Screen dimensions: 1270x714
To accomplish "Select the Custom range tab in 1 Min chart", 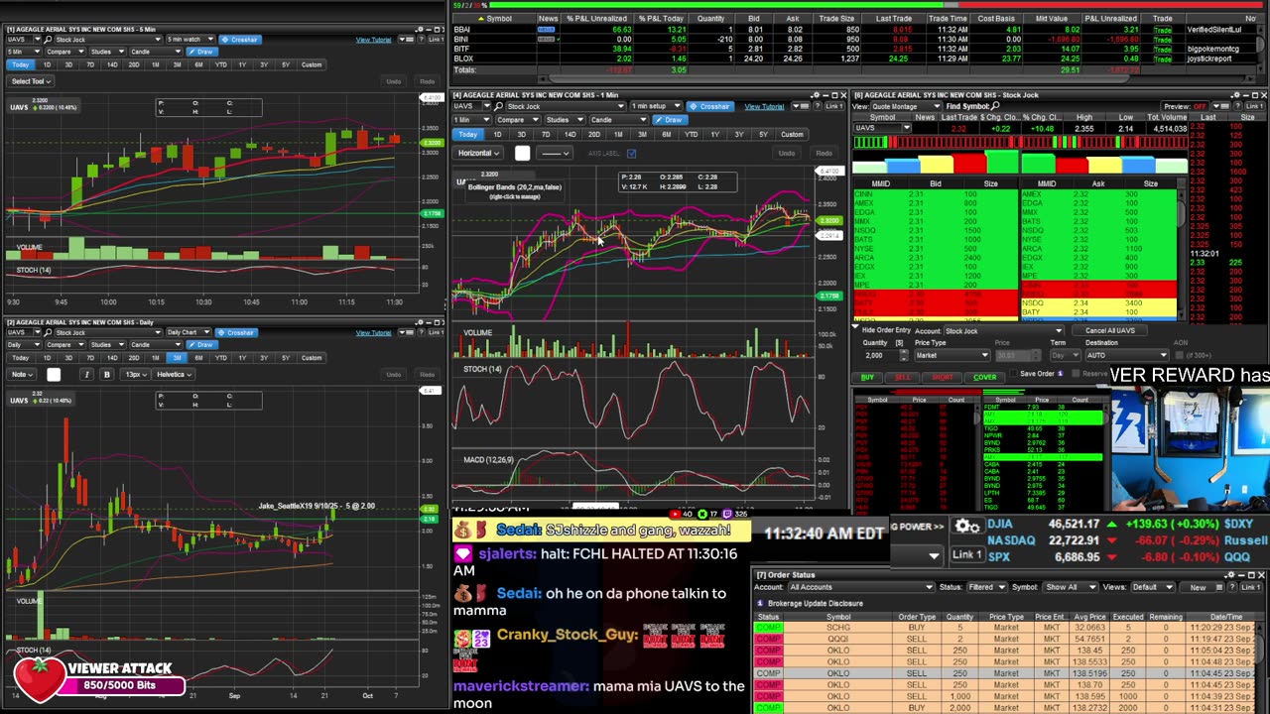I will [x=792, y=134].
